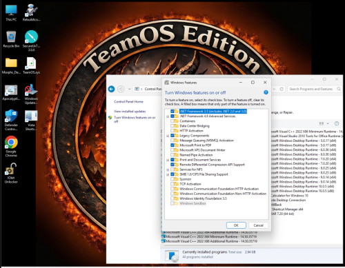Open the Apocalypti desktop shortcut

11,92
